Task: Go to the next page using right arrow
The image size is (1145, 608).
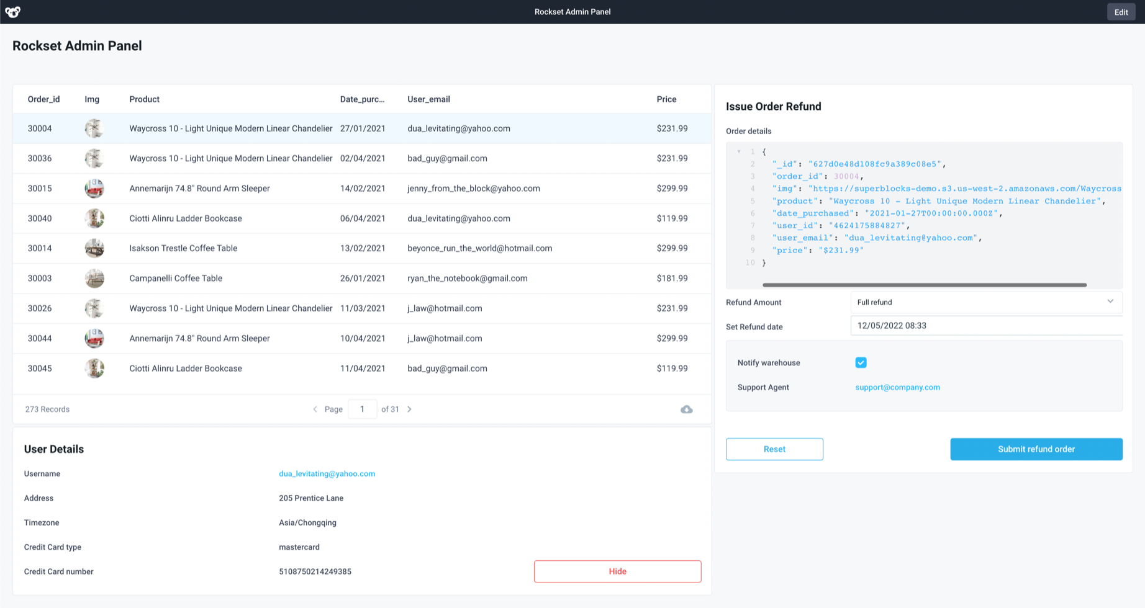Action: 409,409
